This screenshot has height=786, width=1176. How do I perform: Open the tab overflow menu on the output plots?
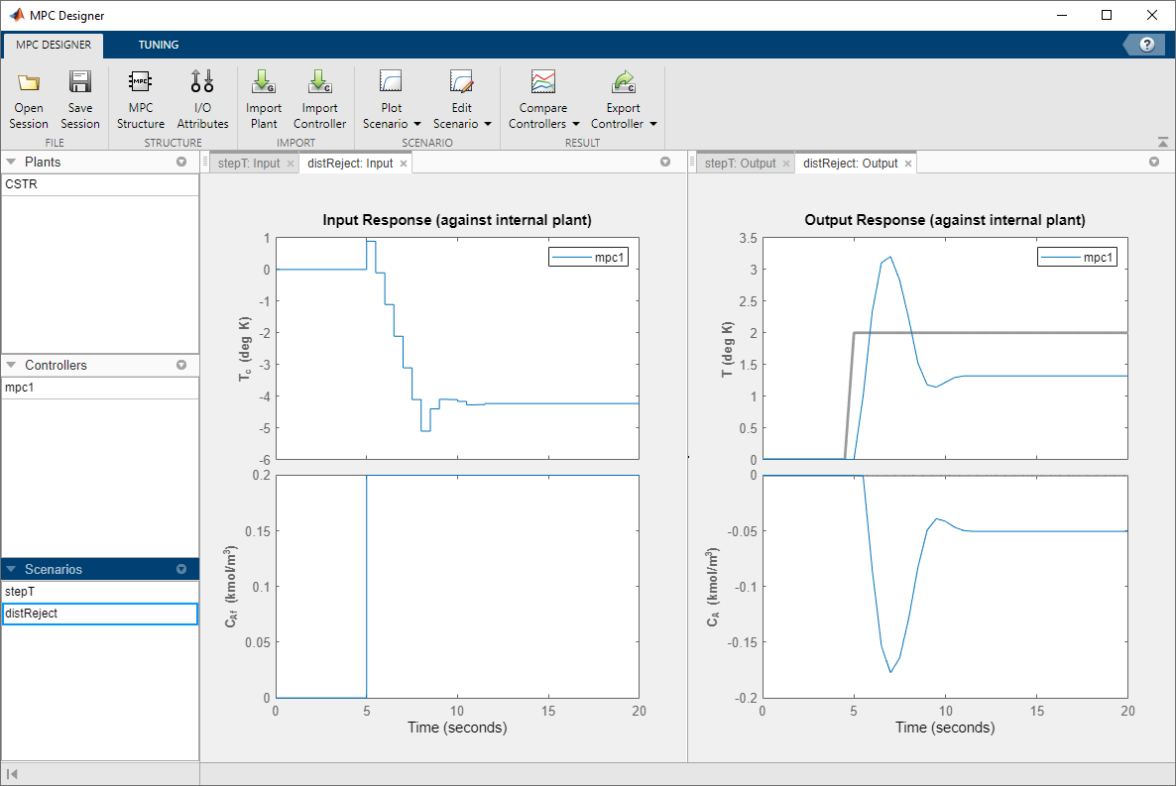pyautogui.click(x=1153, y=162)
